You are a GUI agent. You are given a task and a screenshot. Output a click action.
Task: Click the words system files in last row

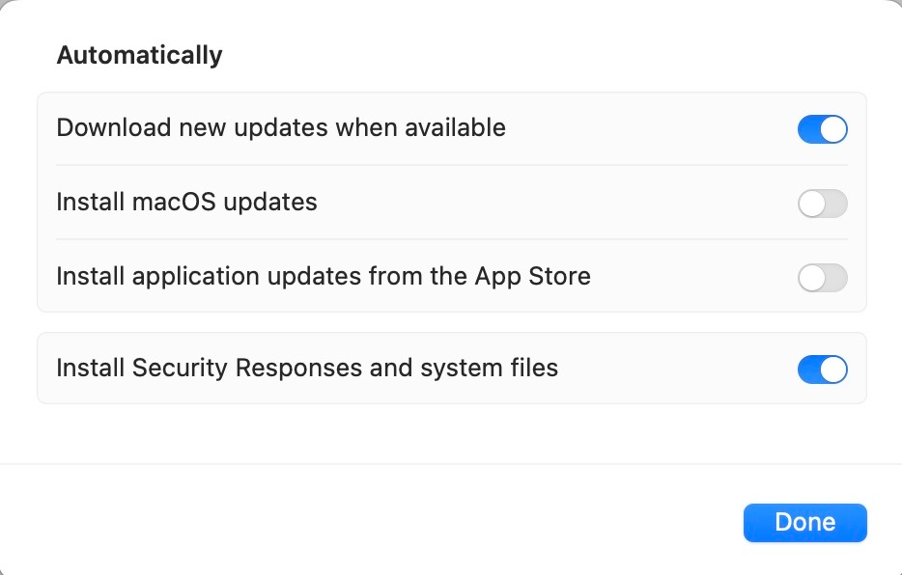click(489, 369)
